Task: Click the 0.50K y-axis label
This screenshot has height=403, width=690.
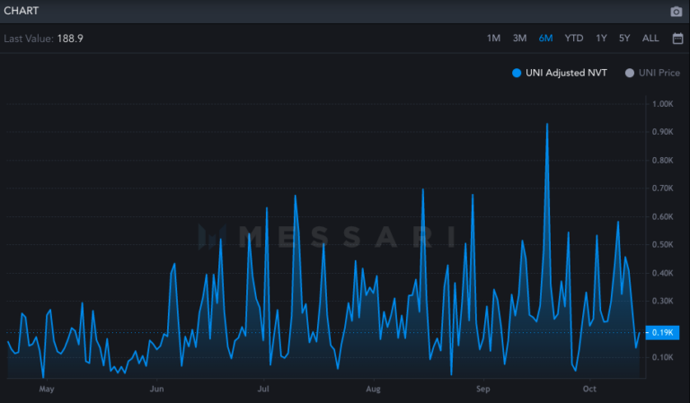Action: (x=662, y=245)
